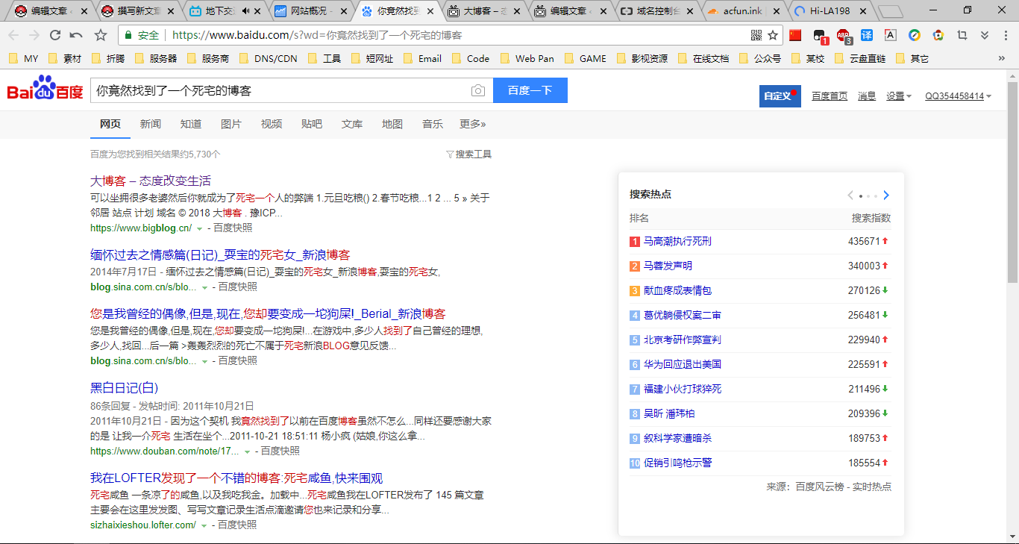Mute the 地下交 tab speaker icon
This screenshot has height=544, width=1019.
point(246,11)
